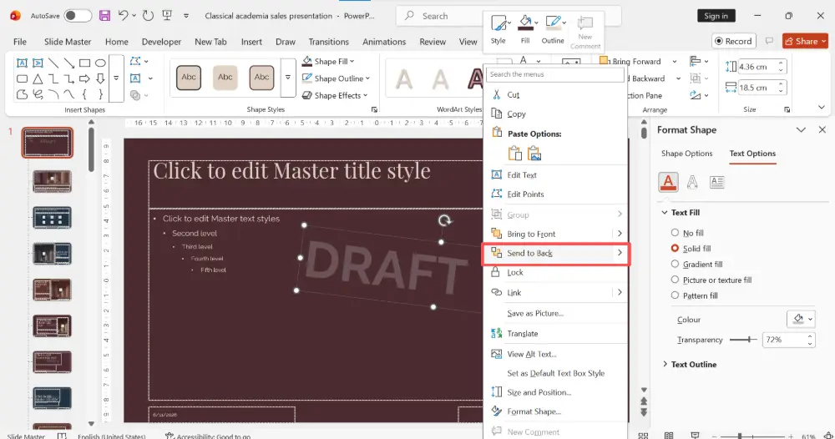Select the Isosceles Triangle shape
This screenshot has width=835, height=439.
[x=38, y=78]
